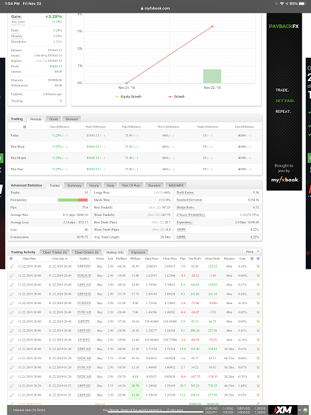Screen dimensions: 311x415
Task: Open the EURJPY symbol link
Action: [x=84, y=340]
